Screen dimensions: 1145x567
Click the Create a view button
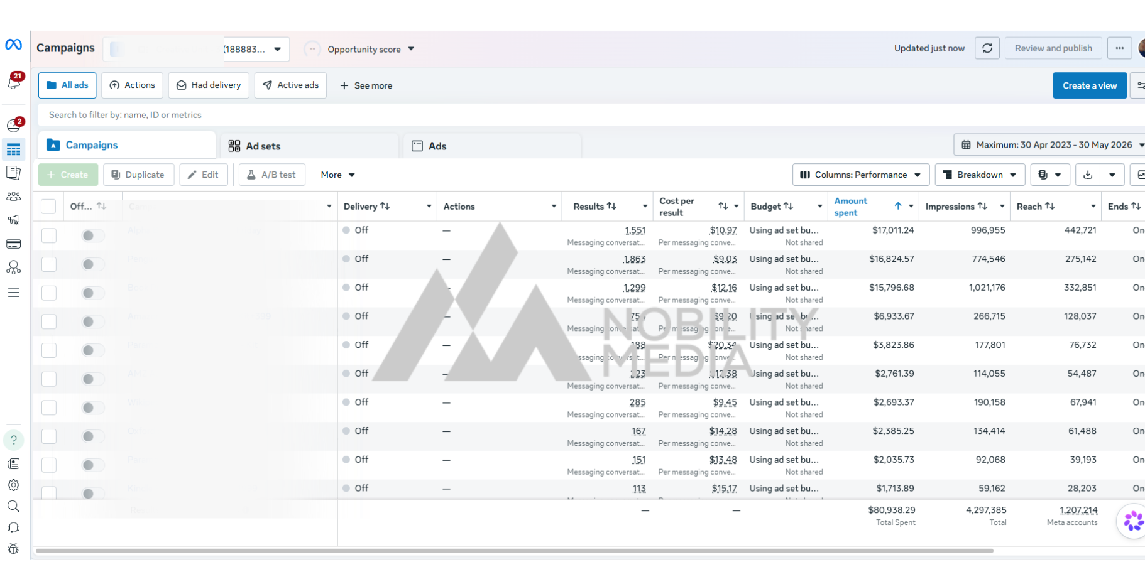tap(1090, 86)
